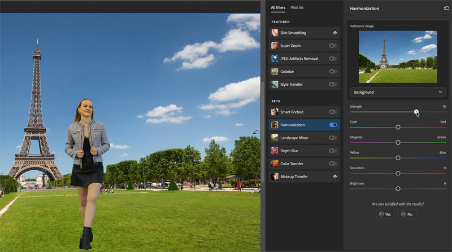
Task: Click the Super Zoom filter thumbnail icon
Action: 275,46
